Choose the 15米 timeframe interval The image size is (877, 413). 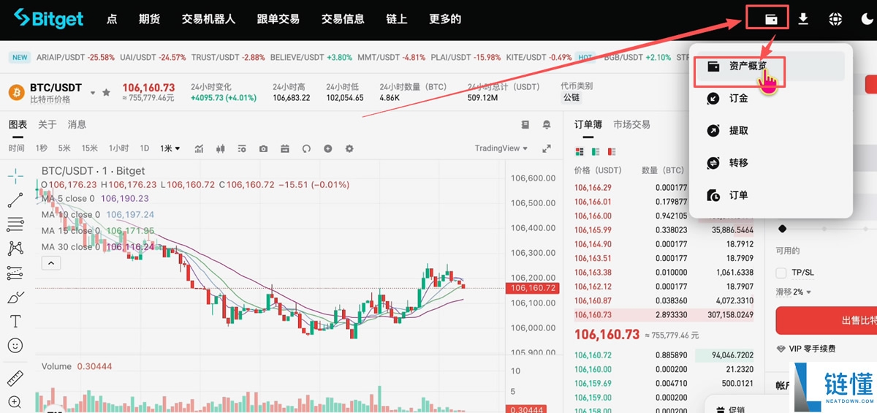coord(90,148)
